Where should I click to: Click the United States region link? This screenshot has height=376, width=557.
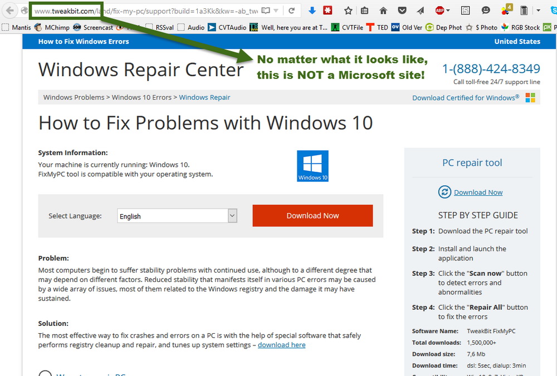[x=517, y=42]
